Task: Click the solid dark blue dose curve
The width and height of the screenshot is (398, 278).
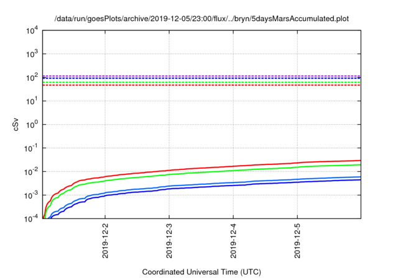Action: (201, 187)
